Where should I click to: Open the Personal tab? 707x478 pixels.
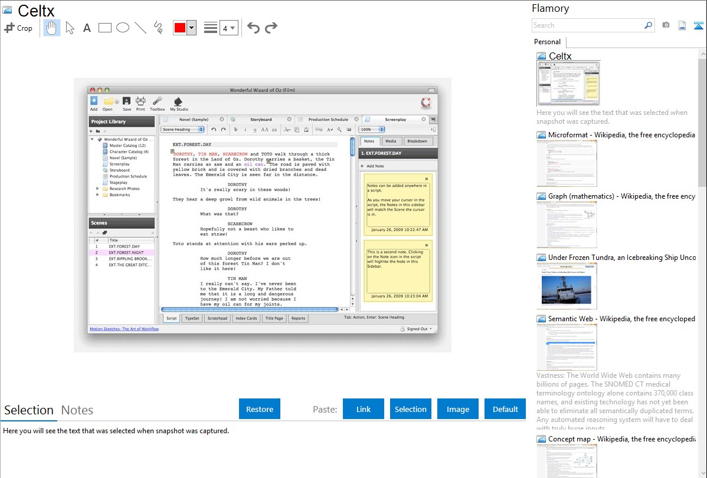point(547,42)
